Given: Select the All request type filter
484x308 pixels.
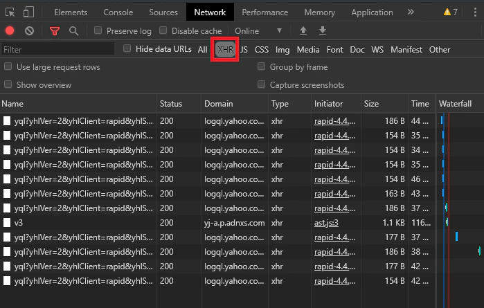Looking at the screenshot, I should (x=202, y=50).
